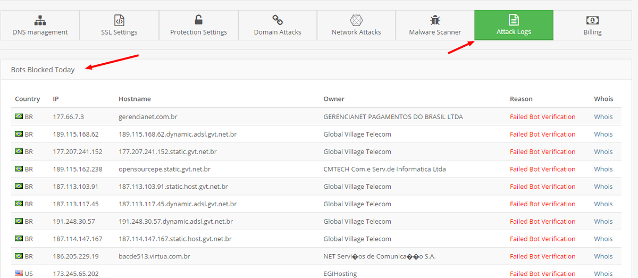Open Whois for IP 177.207.241.152
This screenshot has width=638, height=278.
(603, 151)
